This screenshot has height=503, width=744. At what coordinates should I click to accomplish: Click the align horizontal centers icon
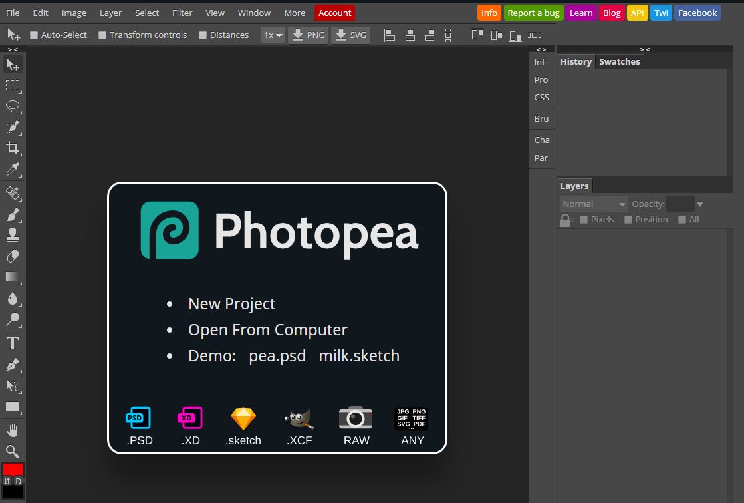point(410,35)
